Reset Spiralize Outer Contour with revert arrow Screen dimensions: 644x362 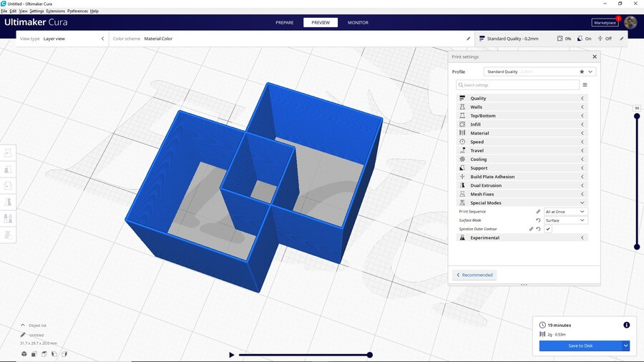click(x=538, y=229)
